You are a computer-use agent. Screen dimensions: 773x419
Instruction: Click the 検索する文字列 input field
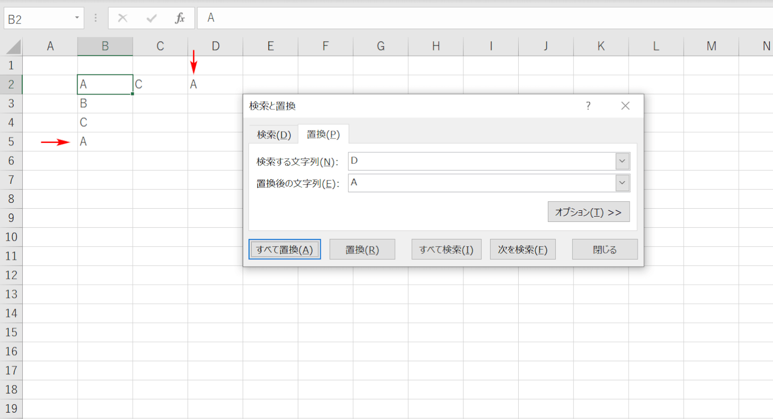click(480, 161)
